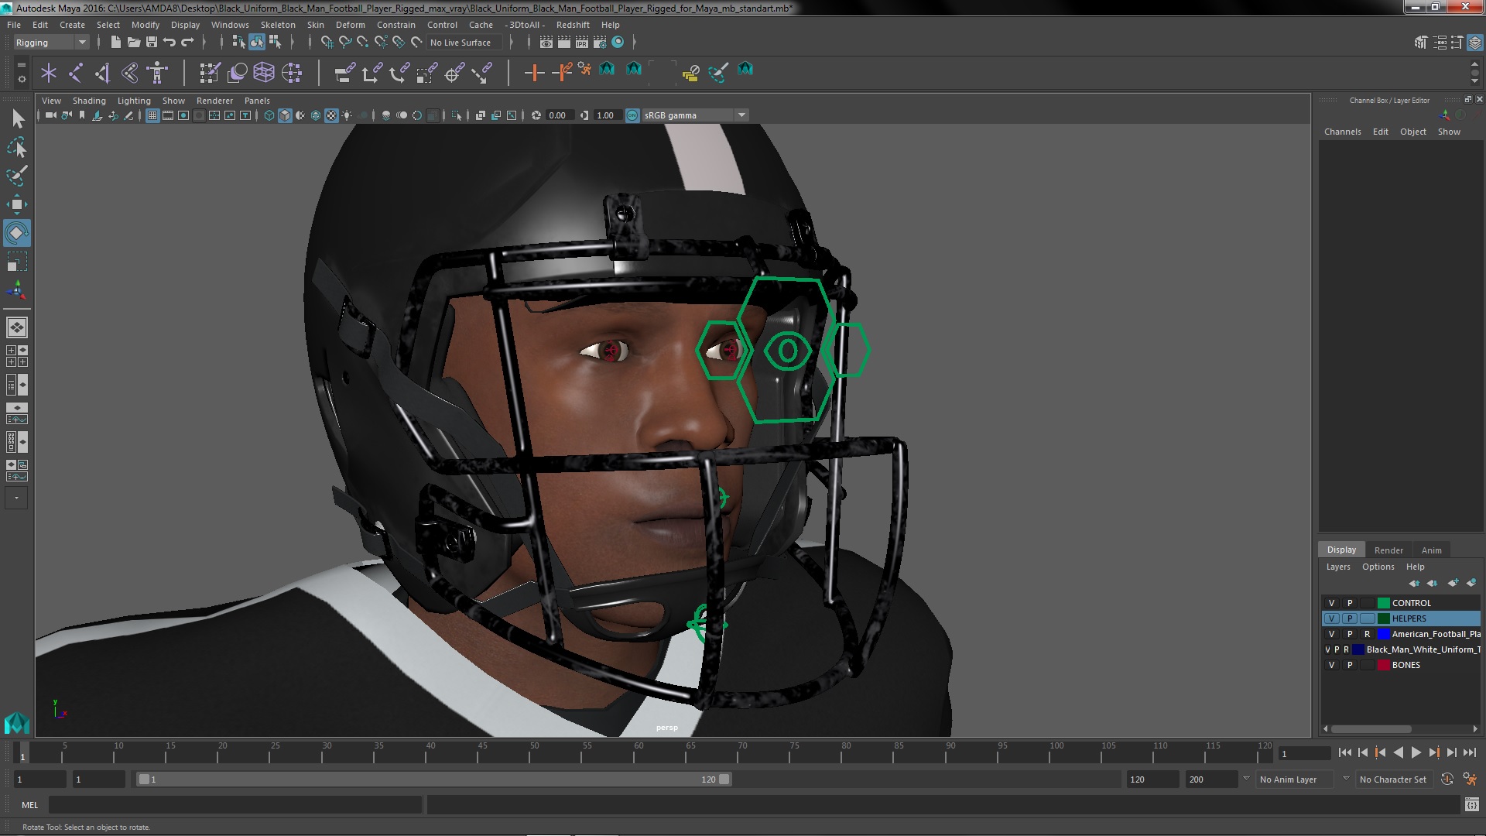Go to the start of playback range
Image resolution: width=1486 pixels, height=836 pixels.
[1345, 752]
